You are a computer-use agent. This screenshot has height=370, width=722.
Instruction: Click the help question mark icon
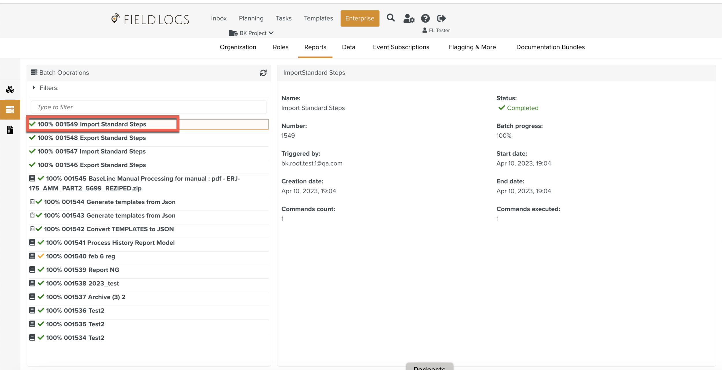[425, 18]
